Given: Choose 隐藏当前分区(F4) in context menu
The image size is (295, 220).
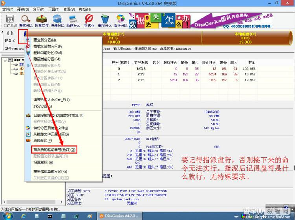Looking at the screenshot, I should click(47, 59).
